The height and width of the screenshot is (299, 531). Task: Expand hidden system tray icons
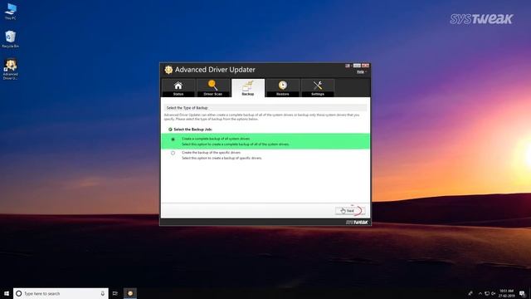click(x=480, y=293)
